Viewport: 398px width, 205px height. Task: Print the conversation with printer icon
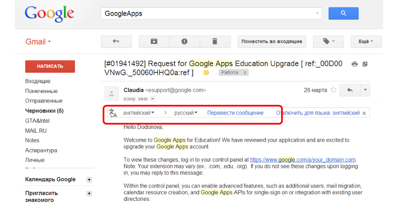pyautogui.click(x=354, y=64)
